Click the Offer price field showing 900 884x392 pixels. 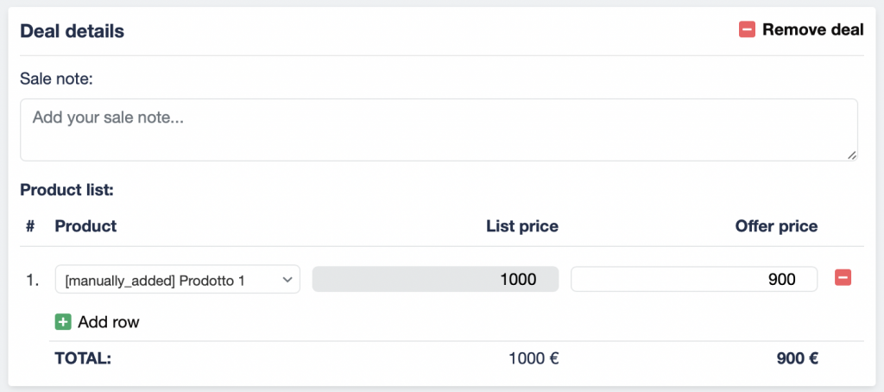(x=694, y=279)
